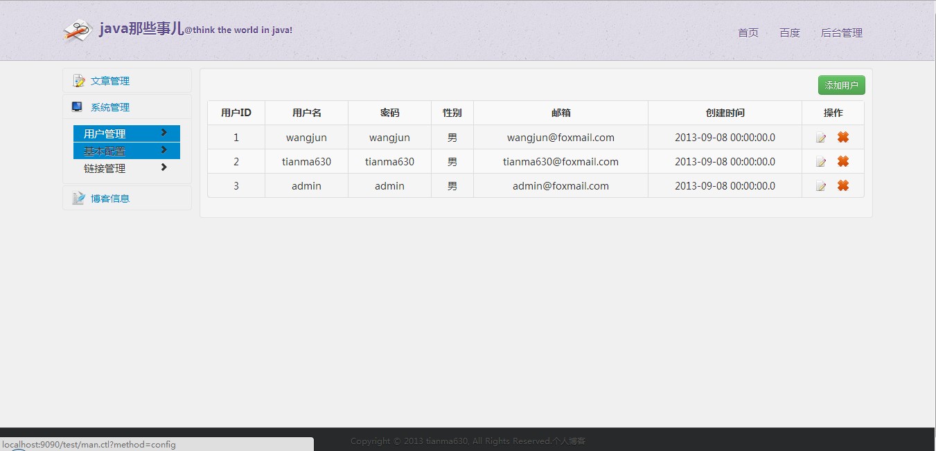Delete user tianma630 with the red X
936x451 pixels.
click(843, 161)
